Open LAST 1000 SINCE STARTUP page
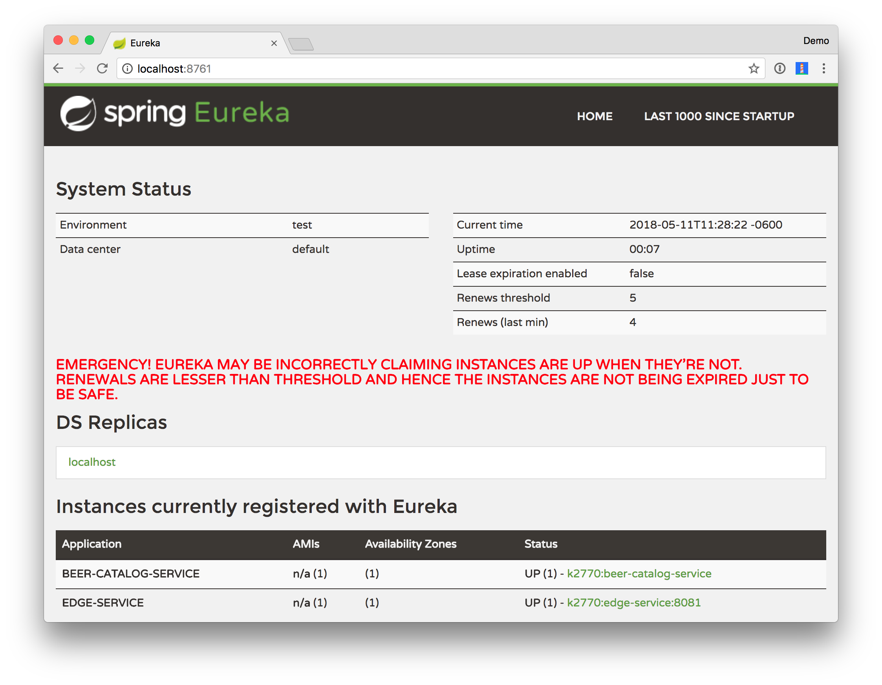882x685 pixels. 719,116
